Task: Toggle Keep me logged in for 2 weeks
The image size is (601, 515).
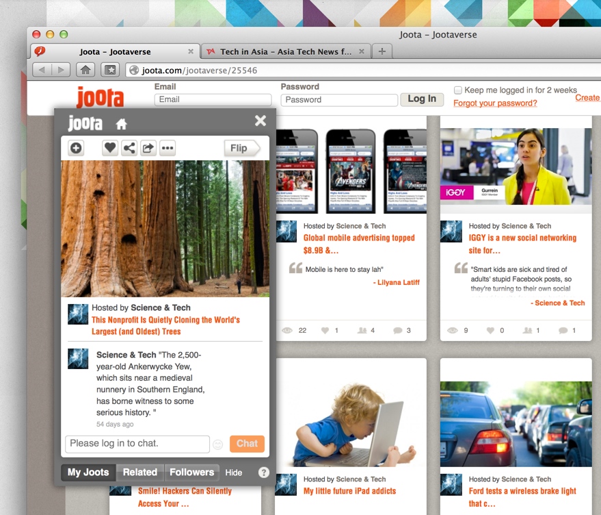Action: pos(457,90)
